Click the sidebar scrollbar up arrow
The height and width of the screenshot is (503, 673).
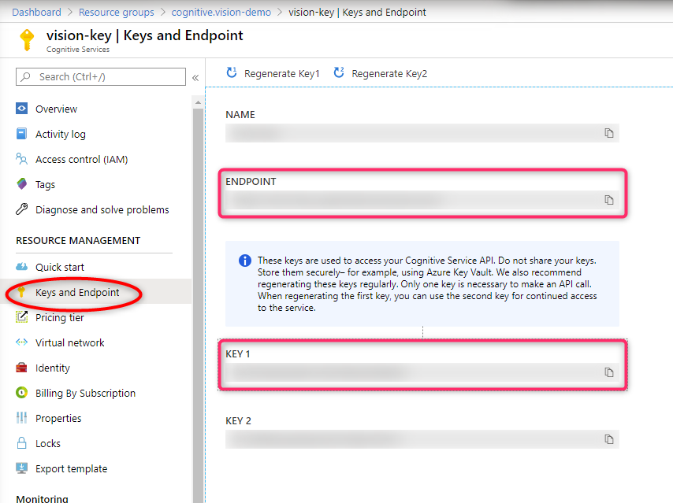(198, 102)
